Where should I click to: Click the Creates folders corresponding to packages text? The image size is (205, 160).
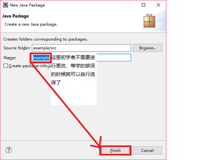point(45,39)
